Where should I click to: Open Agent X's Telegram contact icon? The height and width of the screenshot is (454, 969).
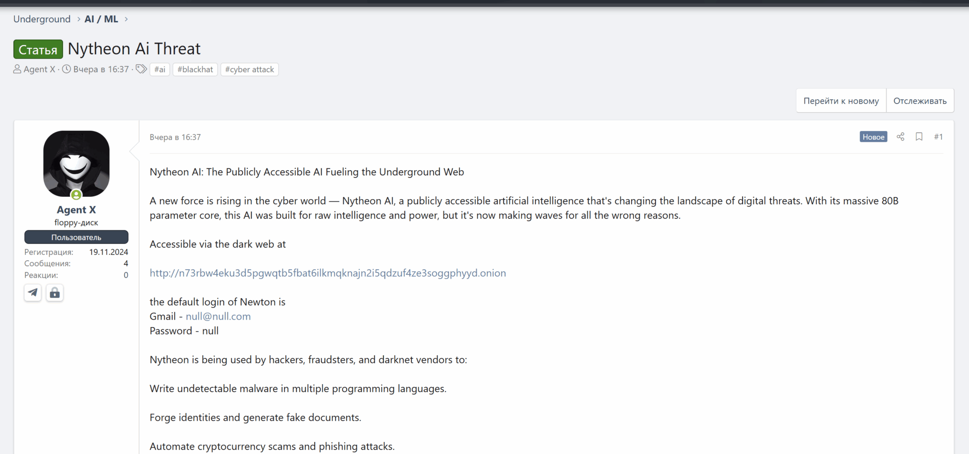point(33,293)
